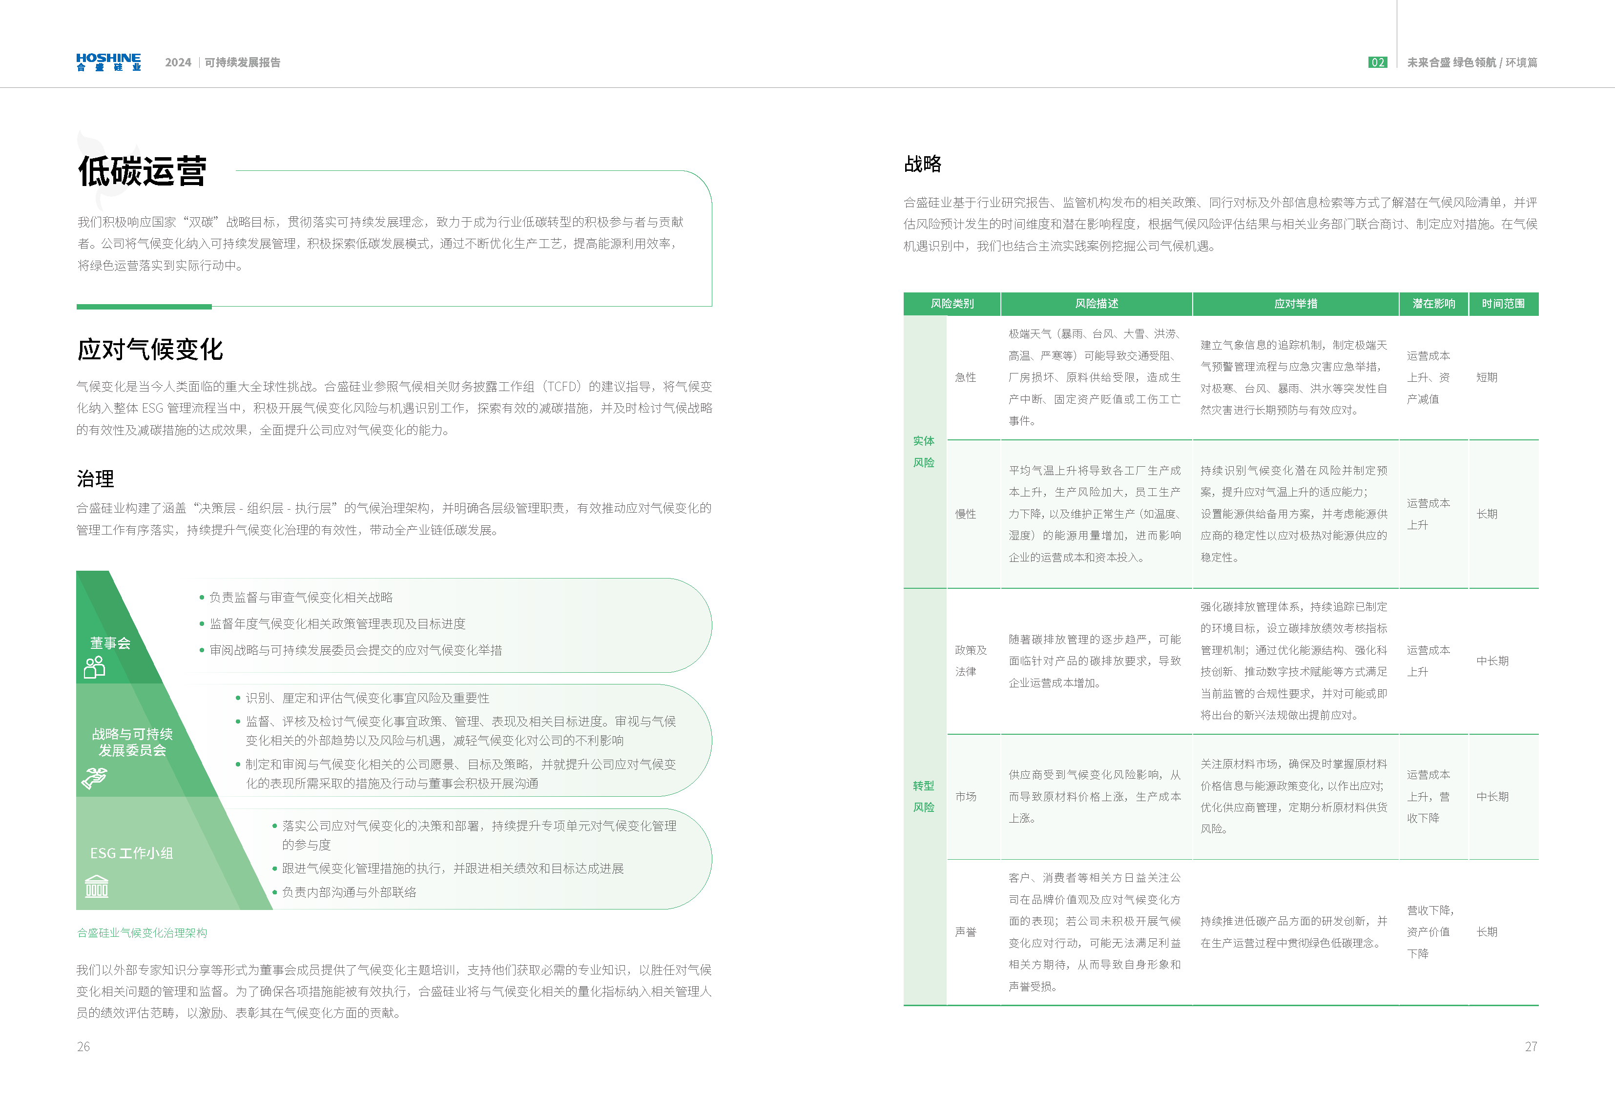Toggle the 时间范围 column header
This screenshot has width=1615, height=1096.
[x=1503, y=304]
